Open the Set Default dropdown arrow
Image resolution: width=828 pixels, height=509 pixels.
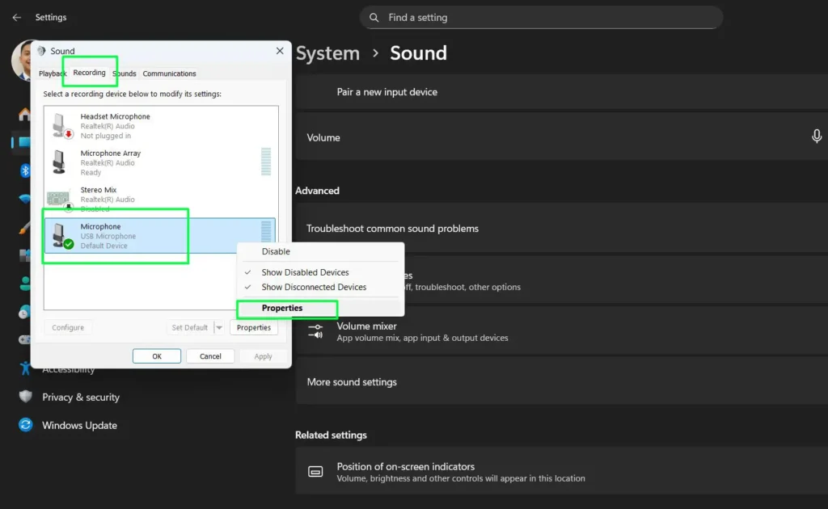tap(218, 327)
